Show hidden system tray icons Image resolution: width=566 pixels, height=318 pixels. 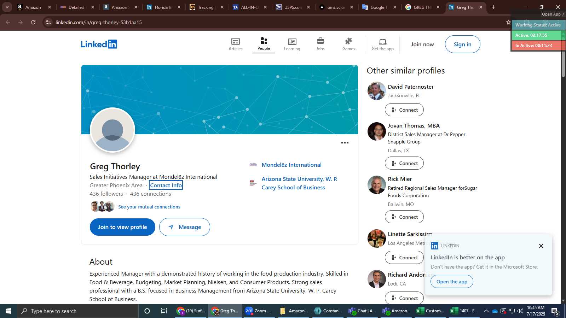coord(486,311)
